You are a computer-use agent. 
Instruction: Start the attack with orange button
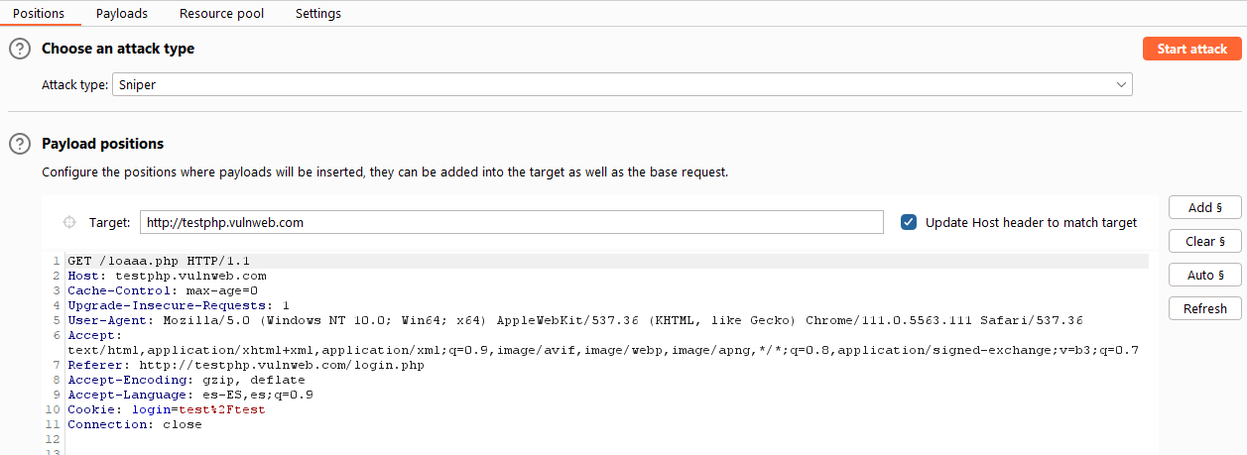coord(1192,49)
